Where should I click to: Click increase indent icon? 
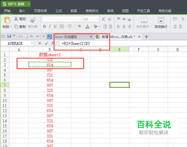pos(110,26)
